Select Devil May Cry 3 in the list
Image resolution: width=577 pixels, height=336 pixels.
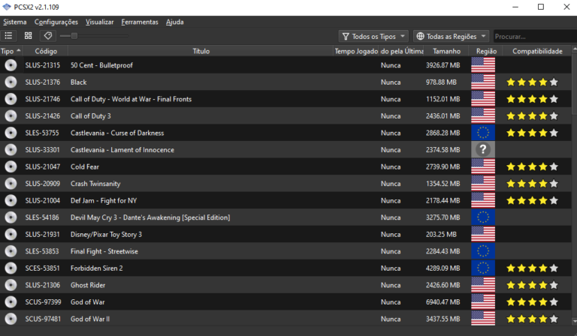coord(150,217)
